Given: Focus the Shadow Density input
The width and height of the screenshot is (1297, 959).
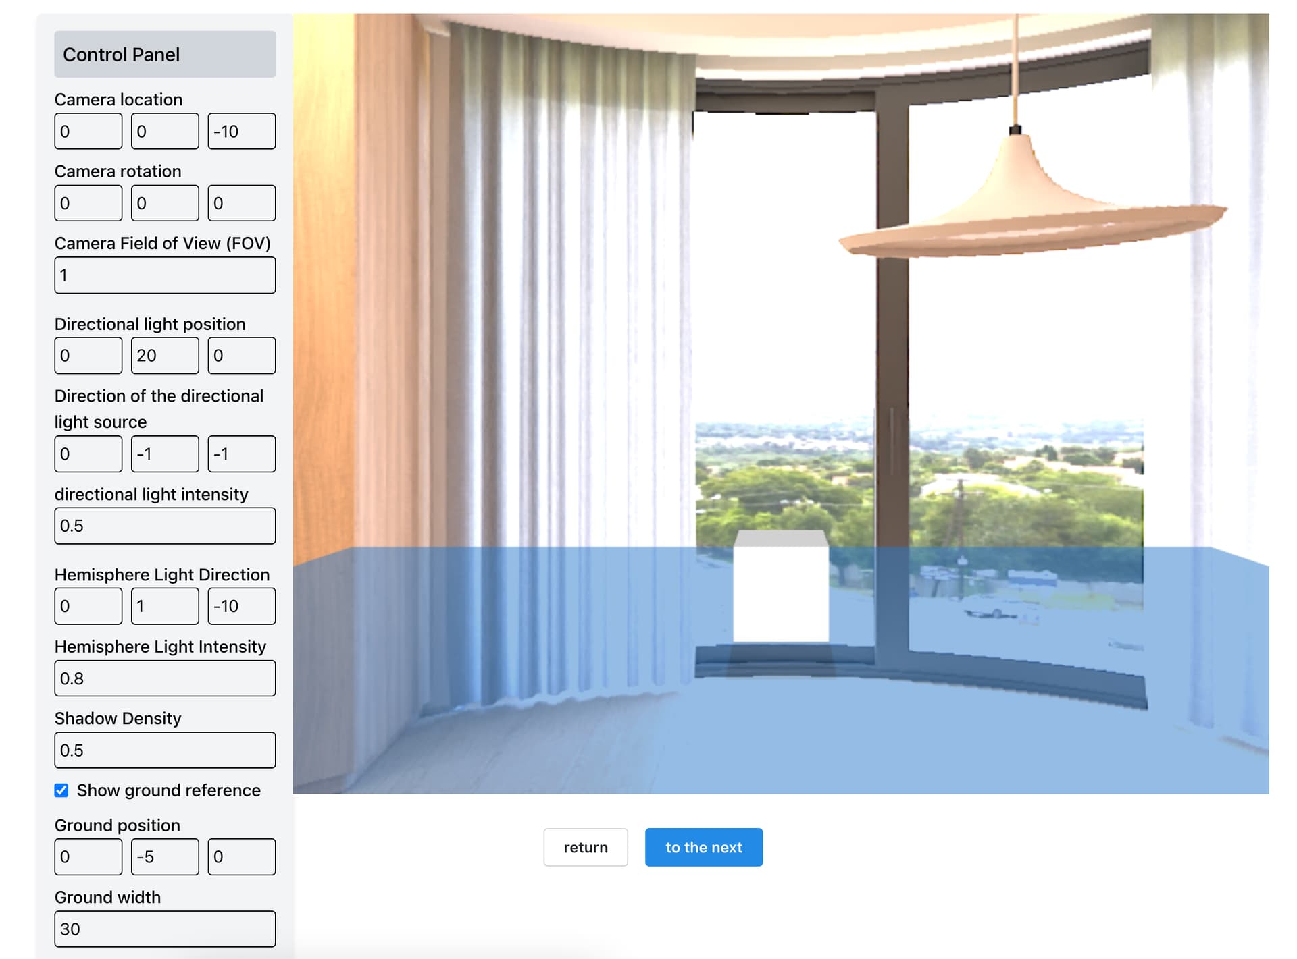Looking at the screenshot, I should (165, 750).
